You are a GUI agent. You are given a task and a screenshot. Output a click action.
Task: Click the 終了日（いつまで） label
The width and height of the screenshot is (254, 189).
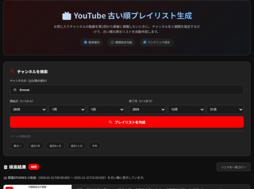[141, 101]
